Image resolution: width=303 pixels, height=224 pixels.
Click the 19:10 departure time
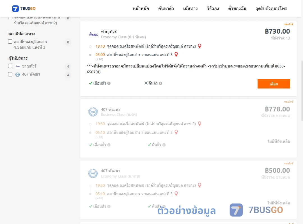pos(100,46)
